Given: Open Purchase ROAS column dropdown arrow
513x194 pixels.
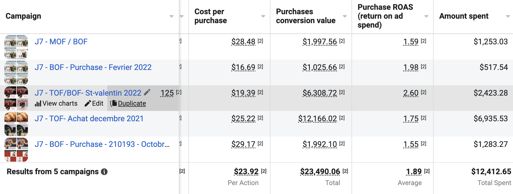Looking at the screenshot, I should [x=426, y=16].
